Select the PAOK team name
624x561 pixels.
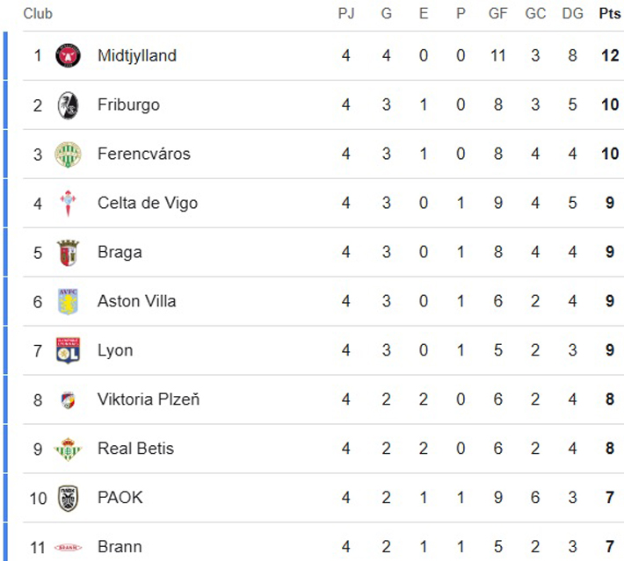tap(120, 498)
